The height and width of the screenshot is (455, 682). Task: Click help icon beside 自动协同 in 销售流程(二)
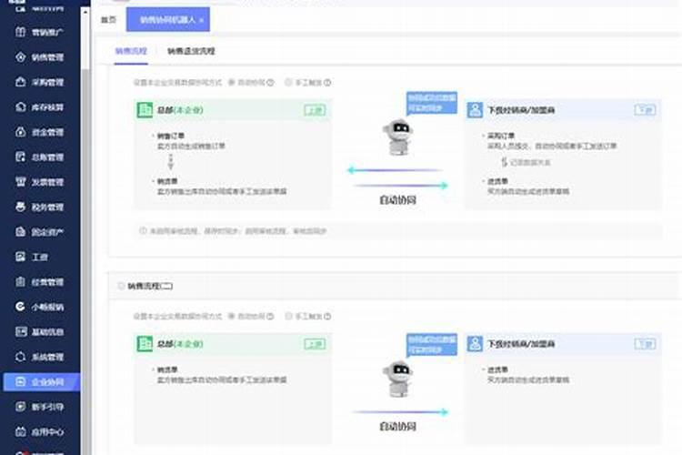tap(271, 316)
